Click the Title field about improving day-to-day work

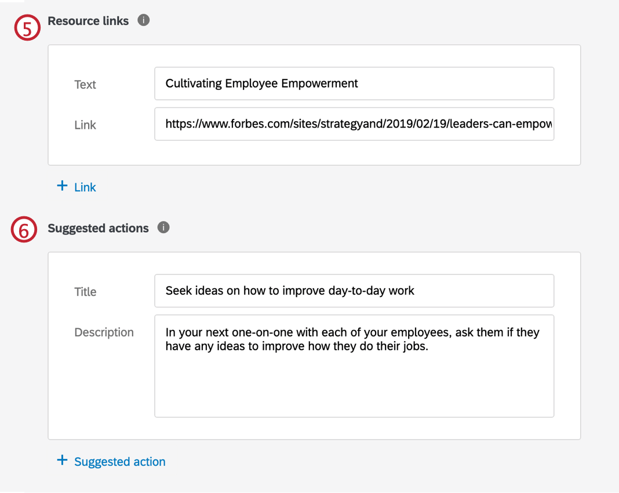[354, 291]
